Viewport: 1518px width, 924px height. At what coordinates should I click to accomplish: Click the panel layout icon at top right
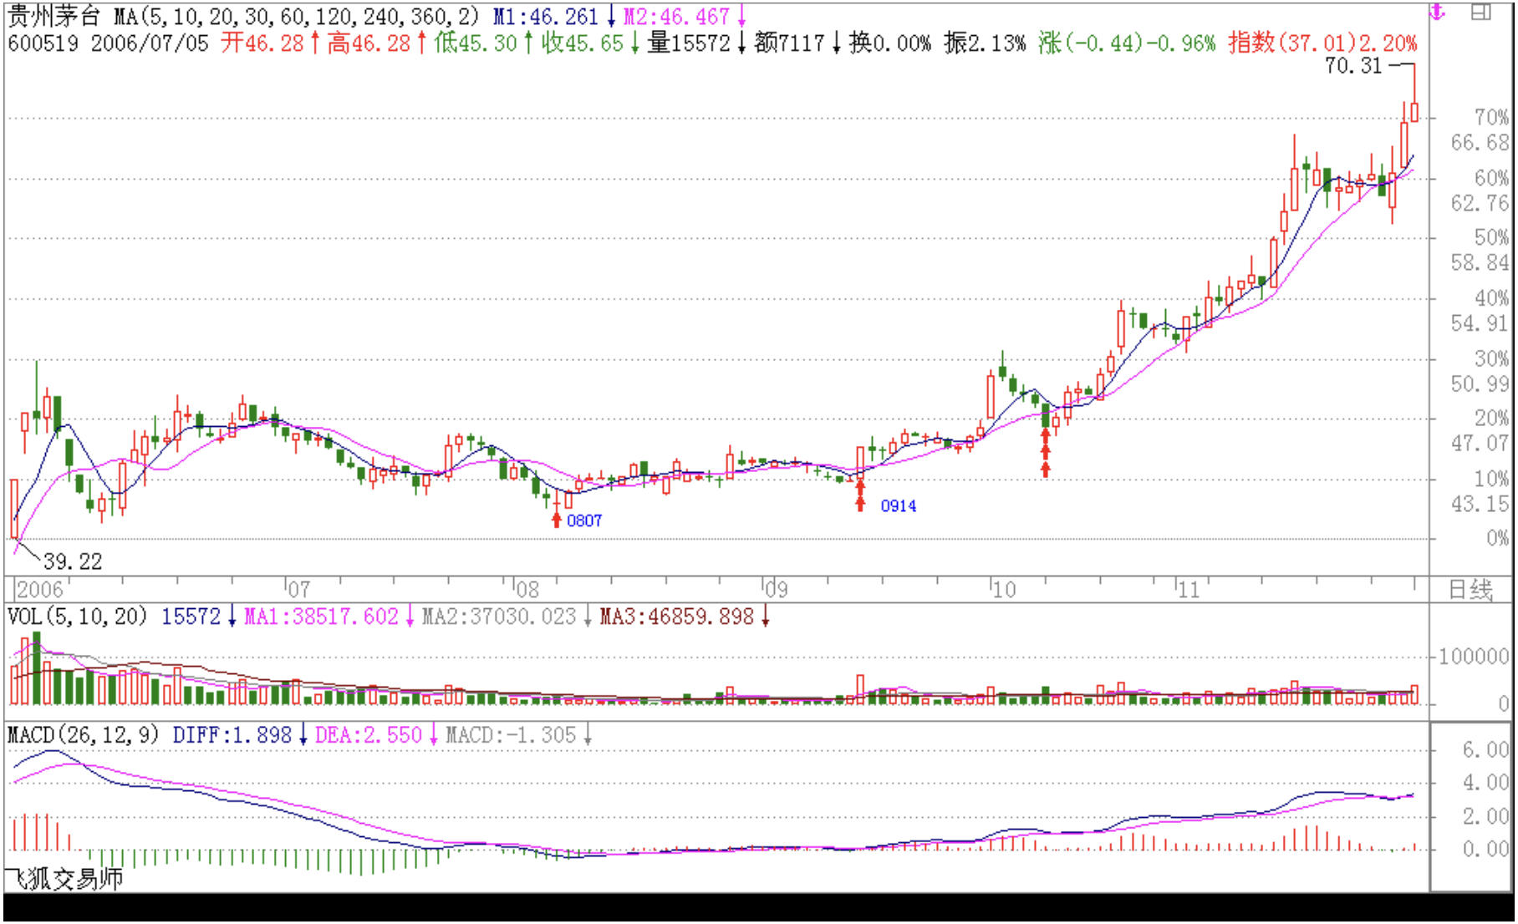point(1480,13)
